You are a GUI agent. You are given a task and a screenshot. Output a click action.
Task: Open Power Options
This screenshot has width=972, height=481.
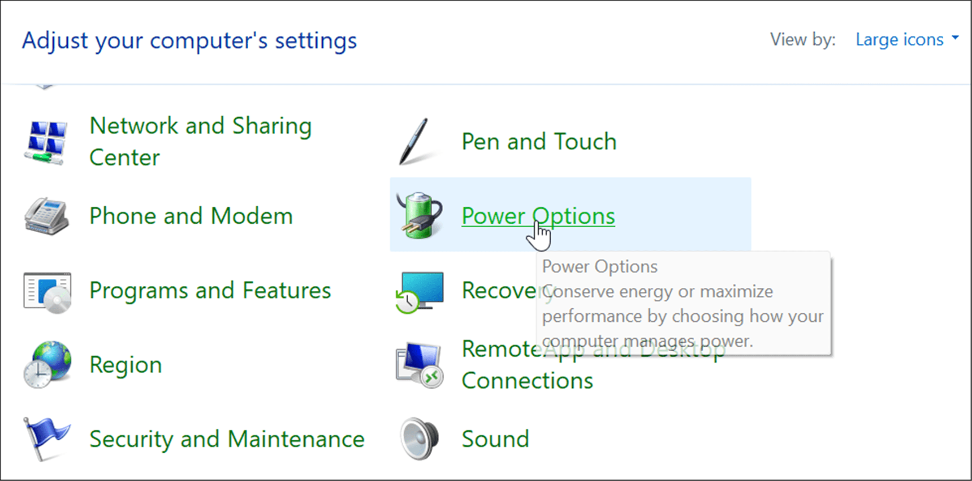click(x=538, y=216)
